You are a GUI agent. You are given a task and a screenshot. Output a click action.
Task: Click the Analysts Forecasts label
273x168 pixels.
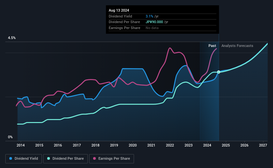(x=237, y=46)
